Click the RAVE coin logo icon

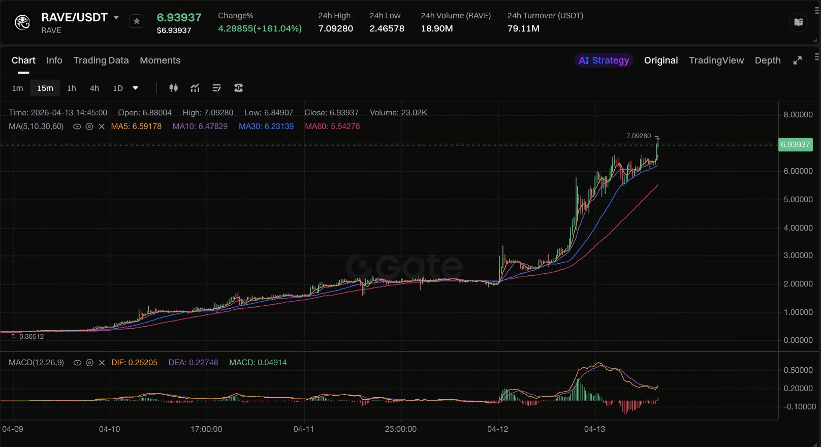22,22
